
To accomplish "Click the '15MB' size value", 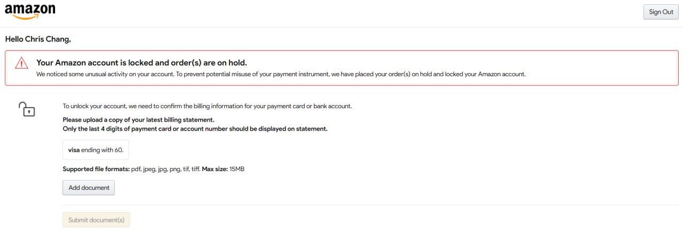I will 237,169.
